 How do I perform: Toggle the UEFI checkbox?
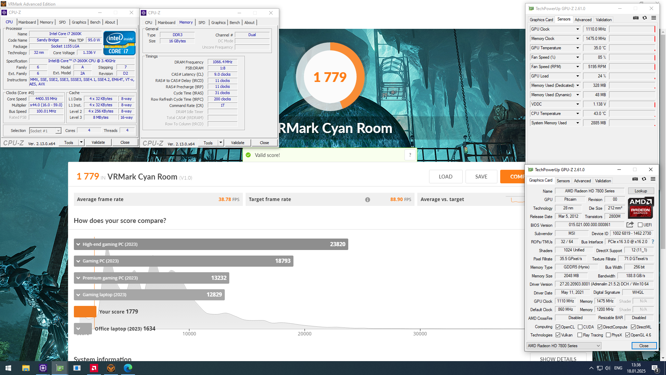pyautogui.click(x=640, y=225)
